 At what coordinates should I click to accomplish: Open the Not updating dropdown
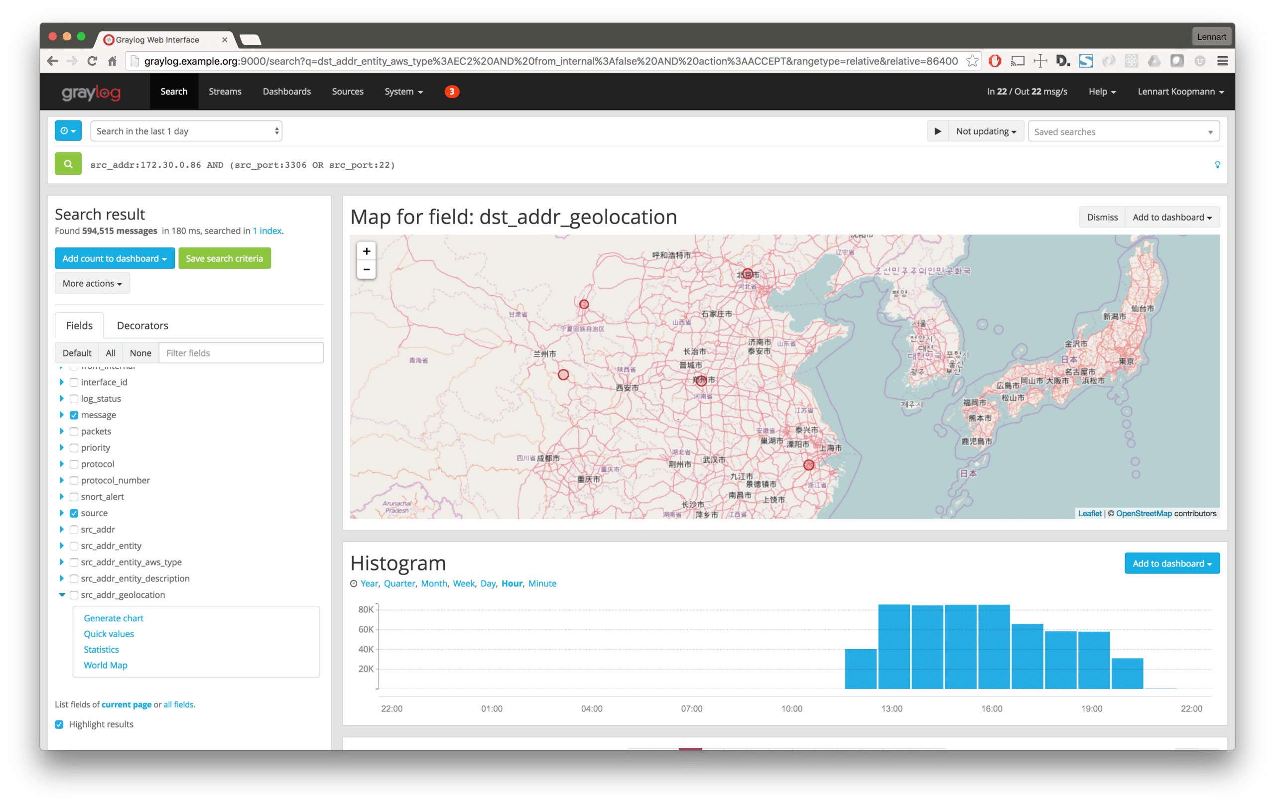[986, 131]
